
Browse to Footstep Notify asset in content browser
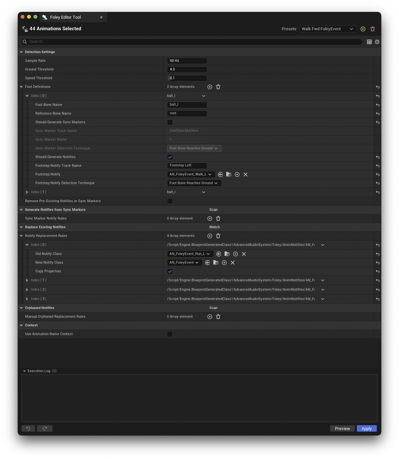point(229,174)
